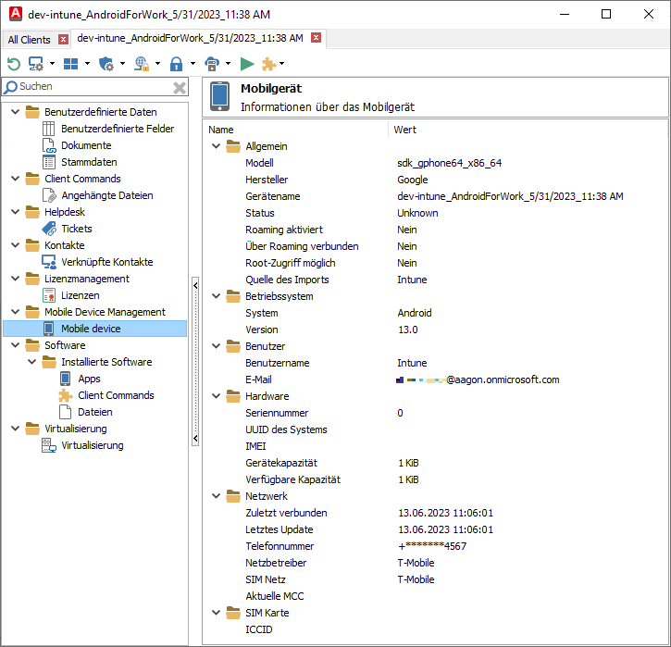Click the orange puzzle piece toolbar icon
This screenshot has width=671, height=647.
click(x=268, y=64)
